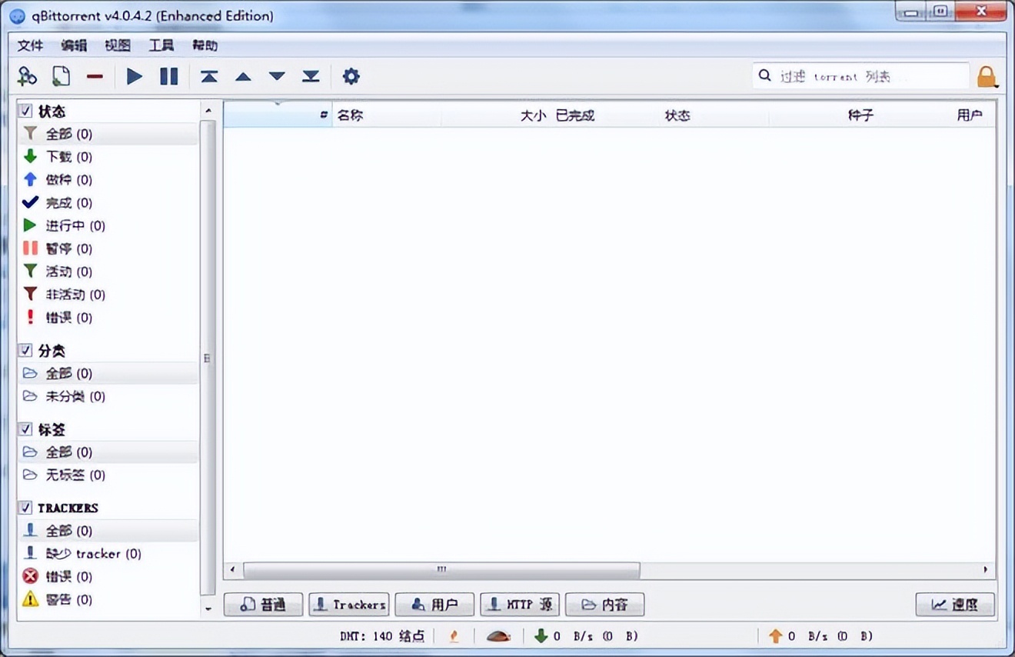Click the flame connection status icon
The image size is (1015, 657).
[454, 636]
